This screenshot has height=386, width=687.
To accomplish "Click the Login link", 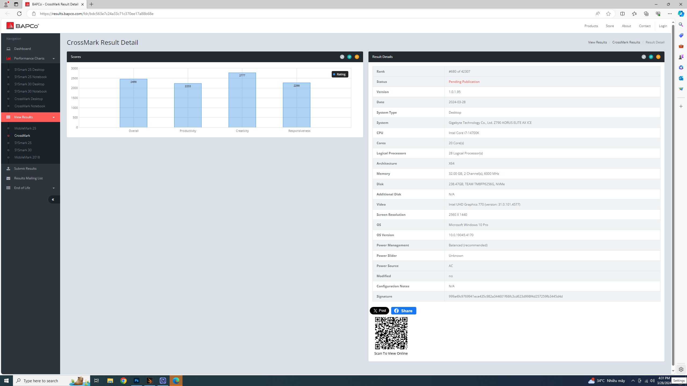I will [663, 26].
